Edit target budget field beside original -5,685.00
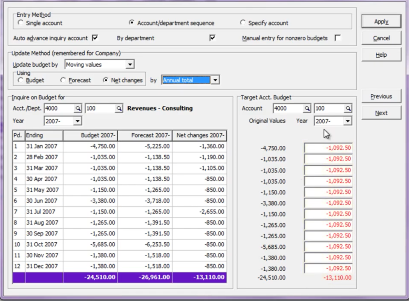The image size is (409, 301). [328, 246]
